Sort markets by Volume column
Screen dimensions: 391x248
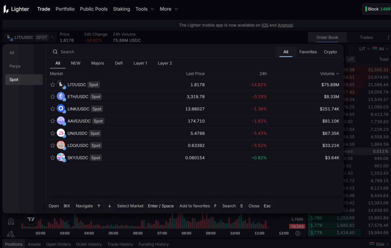[x=329, y=74]
